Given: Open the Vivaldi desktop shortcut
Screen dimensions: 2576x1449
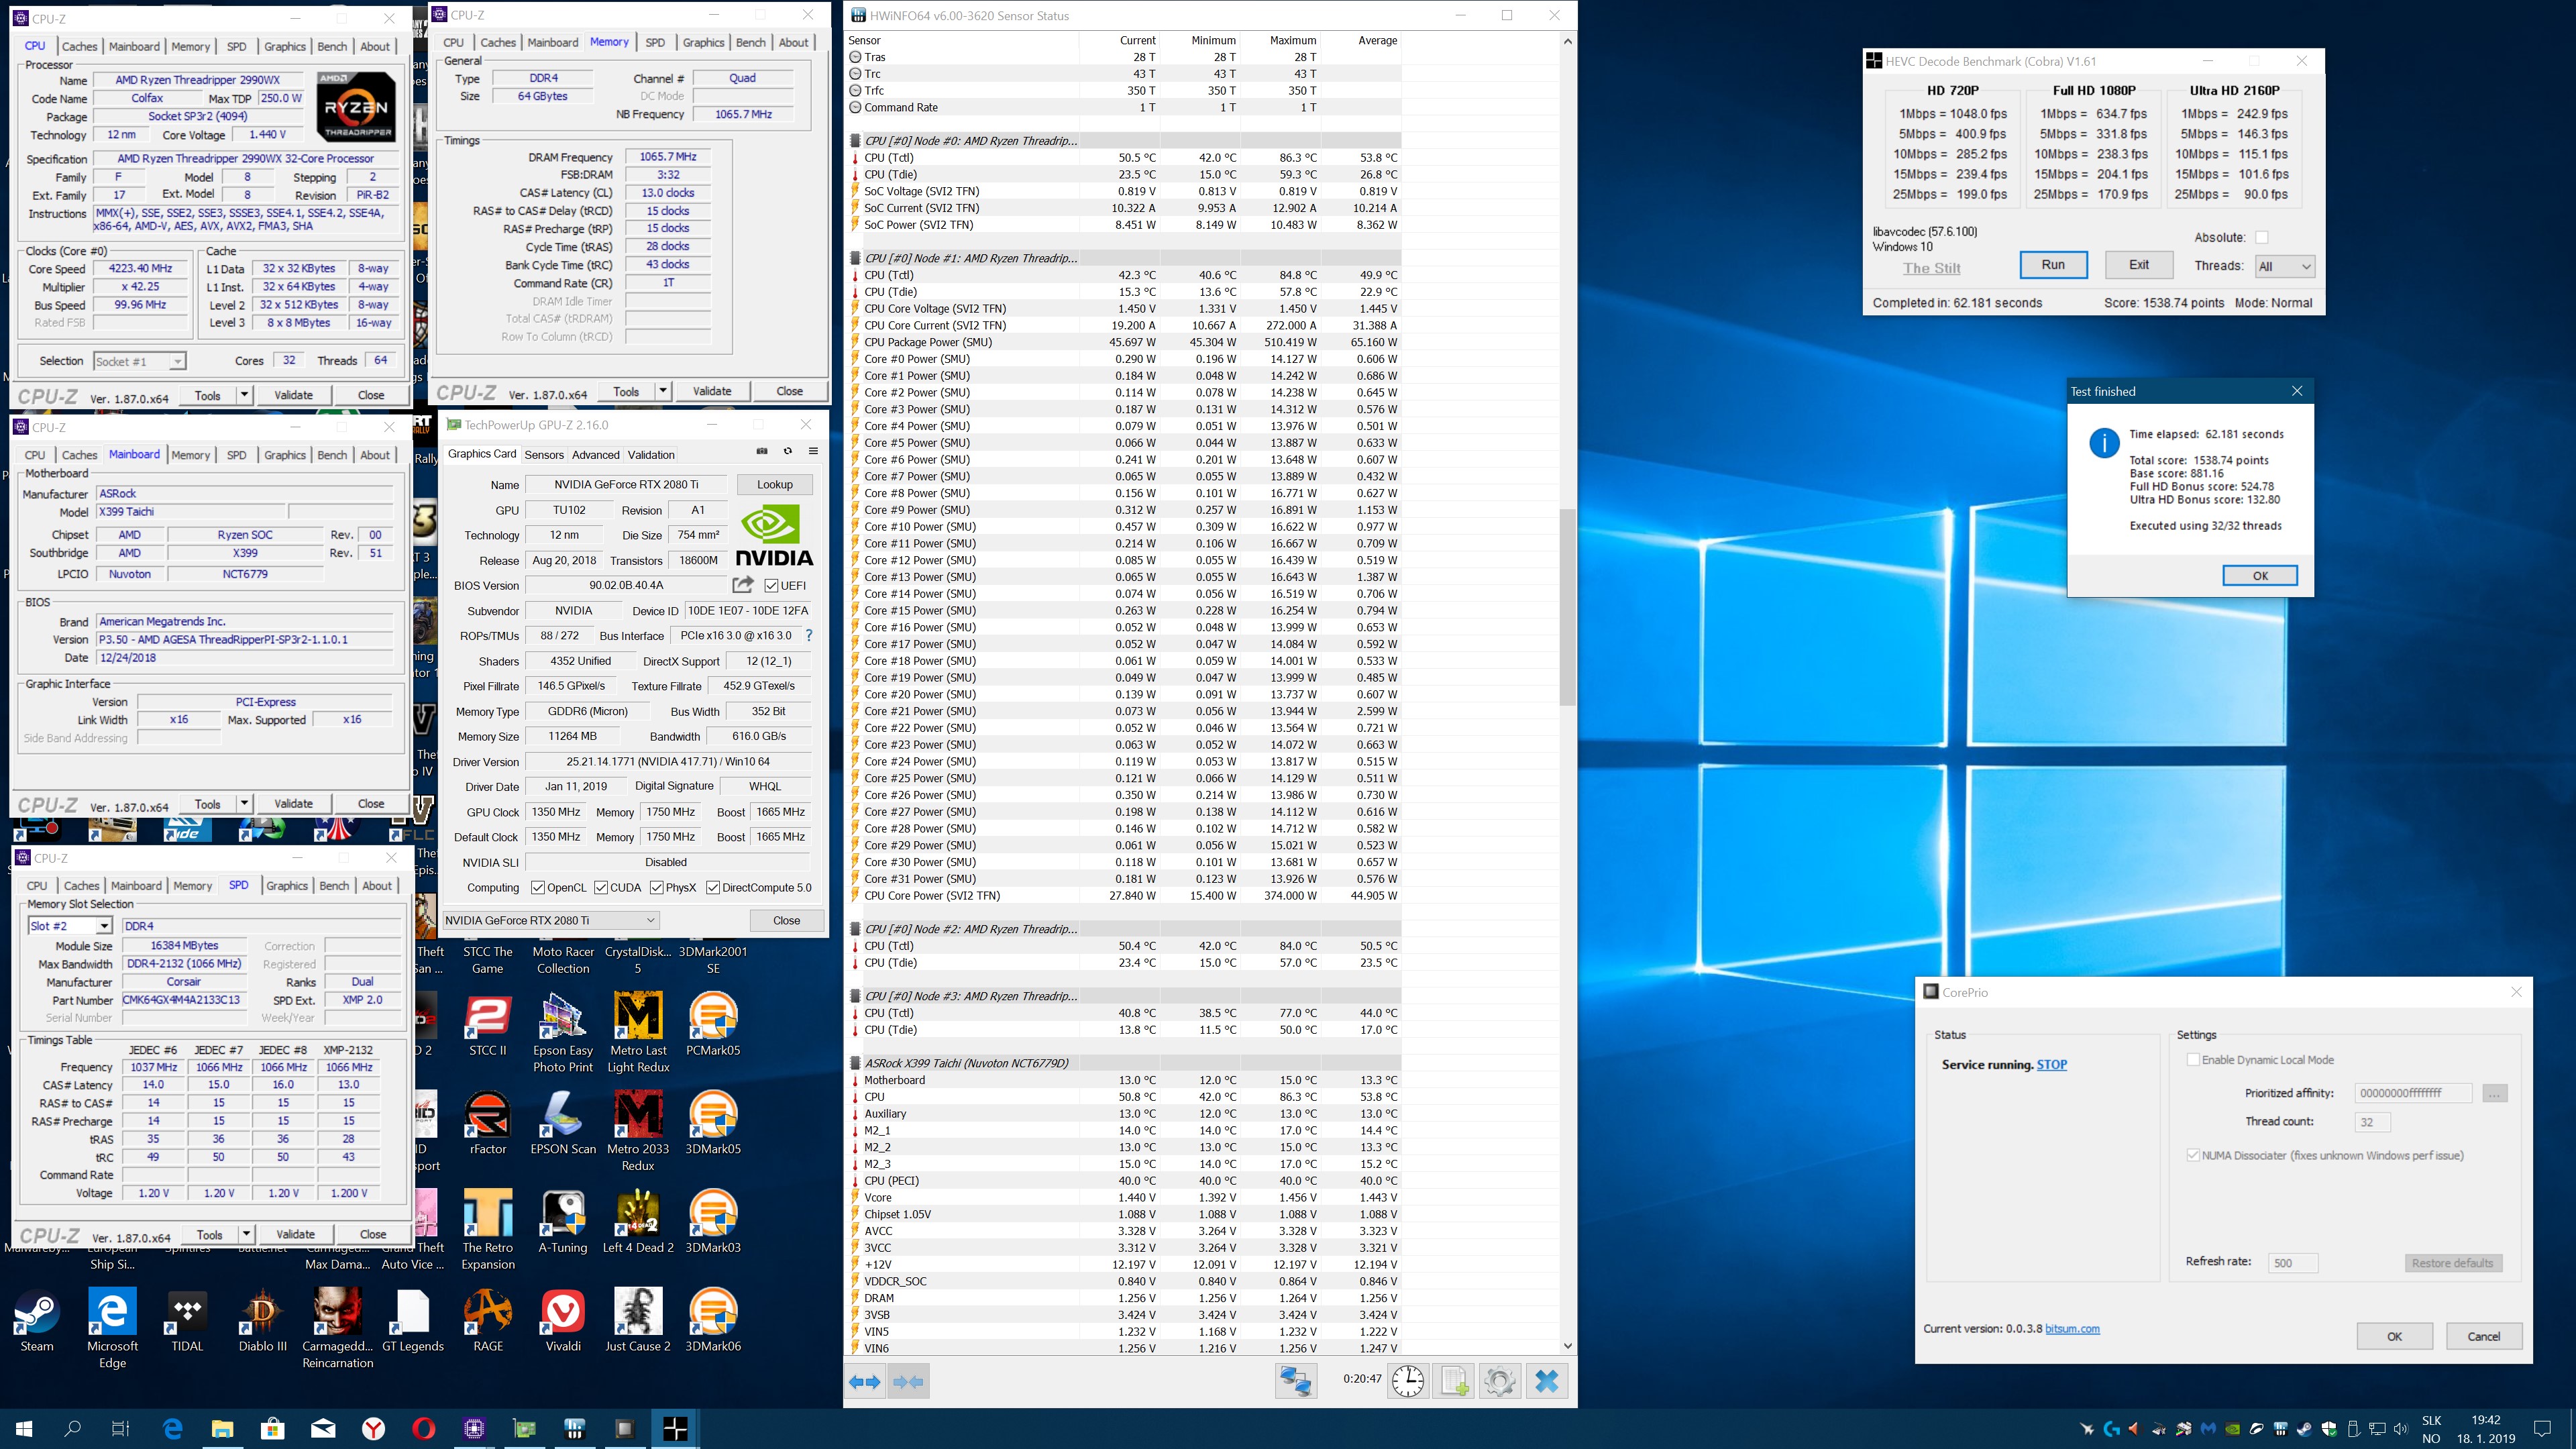Looking at the screenshot, I should [x=563, y=1320].
